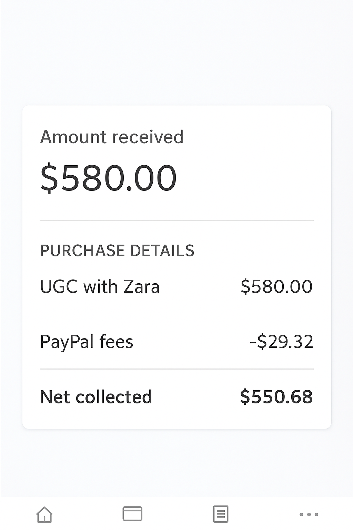Click the $580.00 amount beside UGC with Zara
This screenshot has width=353, height=530.
pos(276,287)
